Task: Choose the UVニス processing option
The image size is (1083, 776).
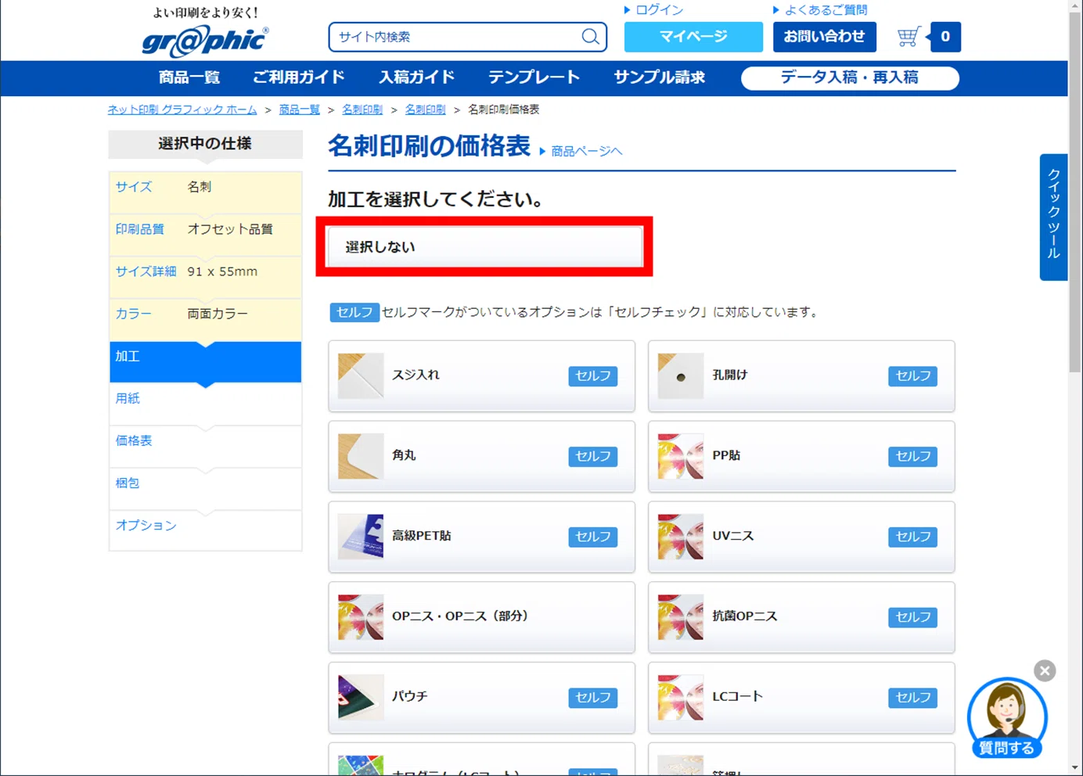Action: coord(801,537)
